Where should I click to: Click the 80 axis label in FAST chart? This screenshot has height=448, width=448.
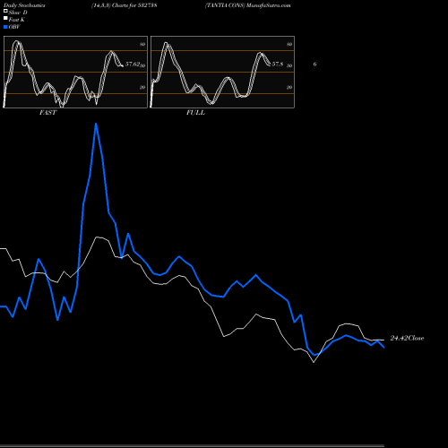[x=142, y=44]
